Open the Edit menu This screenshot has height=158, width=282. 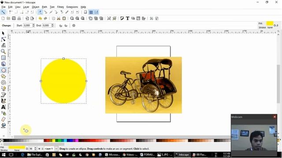pyautogui.click(x=10, y=7)
